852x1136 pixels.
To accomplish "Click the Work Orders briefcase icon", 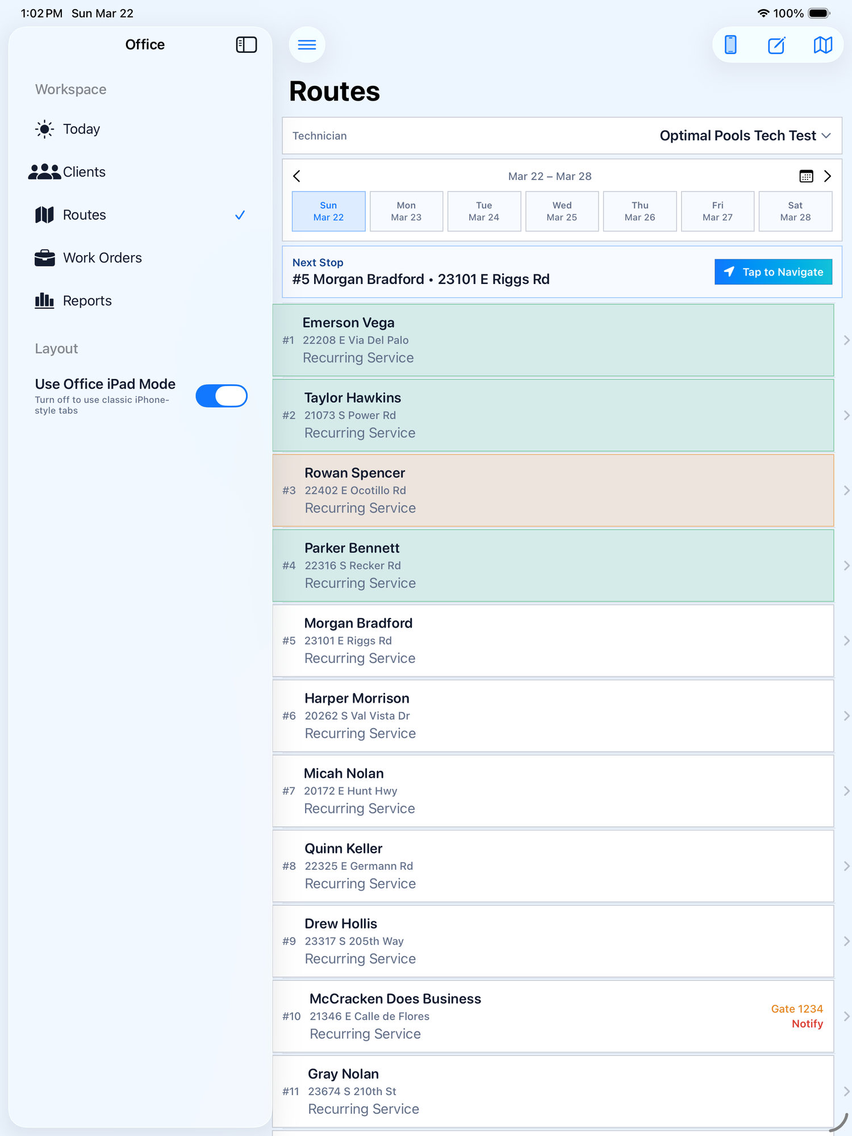I will (x=44, y=258).
